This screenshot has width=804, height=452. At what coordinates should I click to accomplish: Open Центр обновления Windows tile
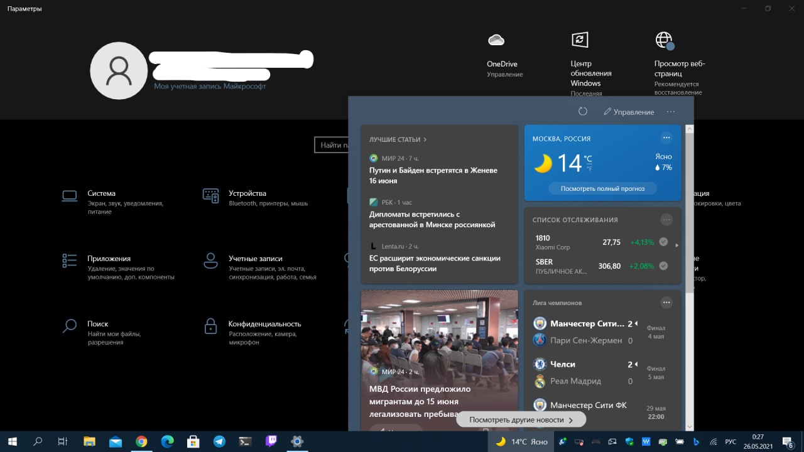pyautogui.click(x=591, y=63)
